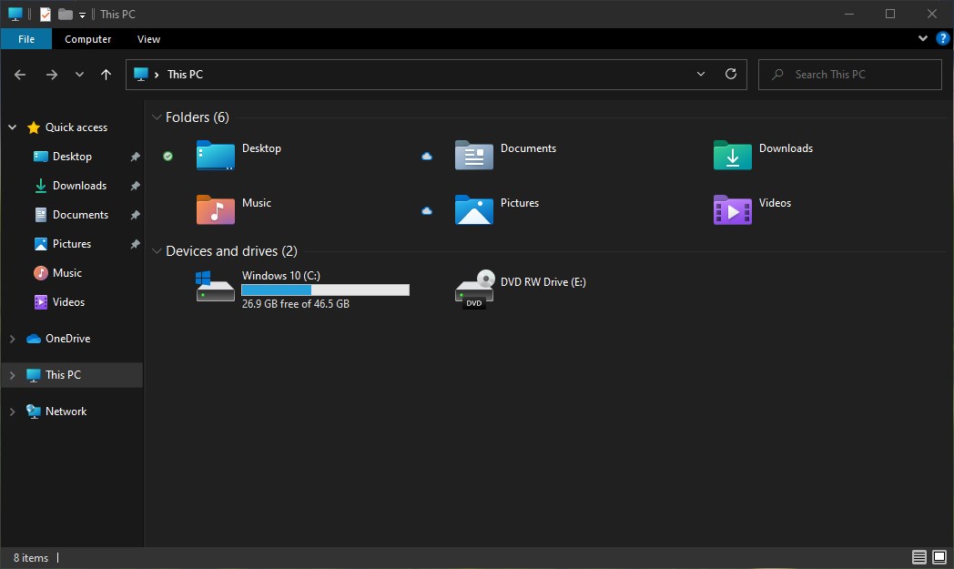Open the Videos folder icon in Folders section

click(733, 210)
